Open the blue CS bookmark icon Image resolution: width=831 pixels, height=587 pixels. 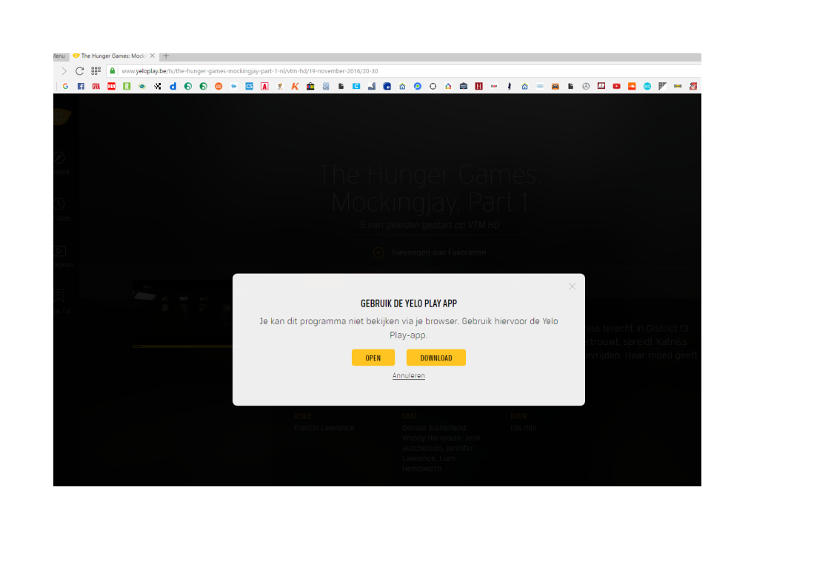pos(249,87)
